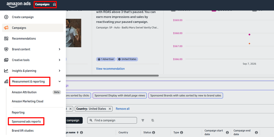Click the Create campaign plus icon
Image resolution: width=274 pixels, height=137 pixels.
pos(6,17)
